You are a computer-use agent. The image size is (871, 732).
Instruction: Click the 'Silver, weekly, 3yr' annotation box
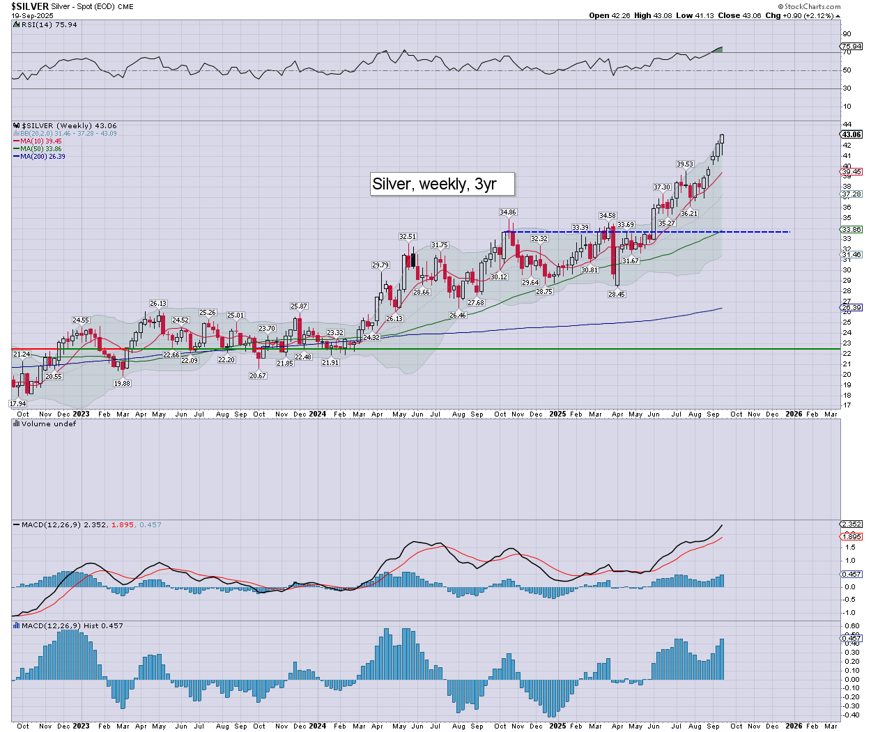(x=442, y=184)
